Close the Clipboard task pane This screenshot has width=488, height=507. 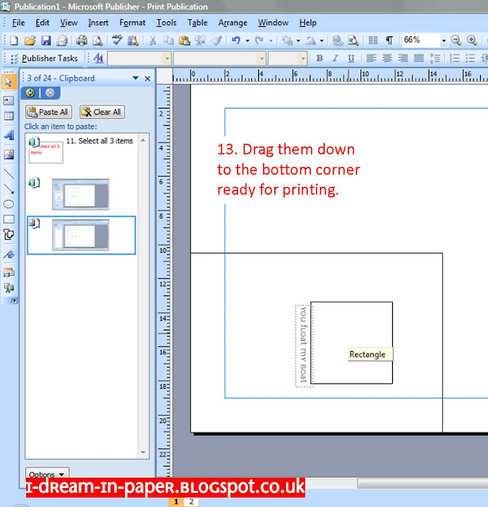point(147,78)
